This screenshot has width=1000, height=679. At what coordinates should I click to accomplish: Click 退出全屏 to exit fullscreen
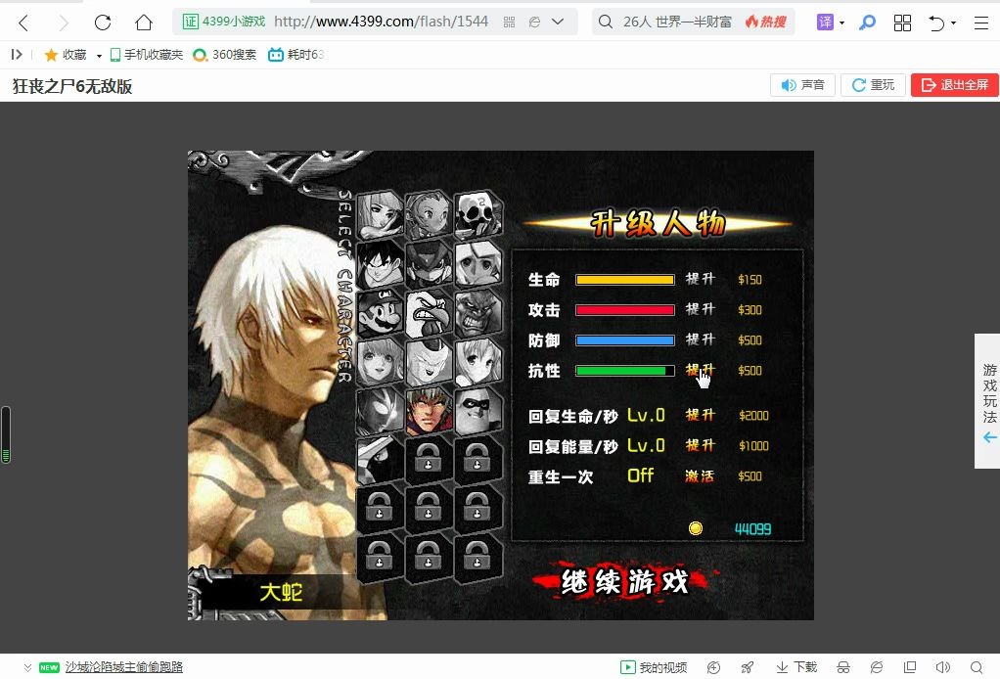954,85
